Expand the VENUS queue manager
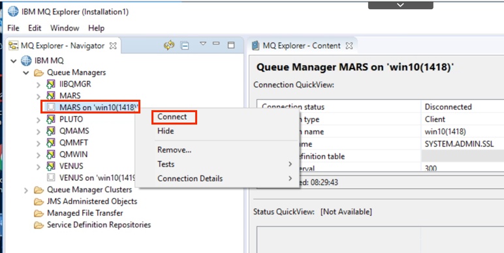This screenshot has width=504, height=253. click(39, 166)
